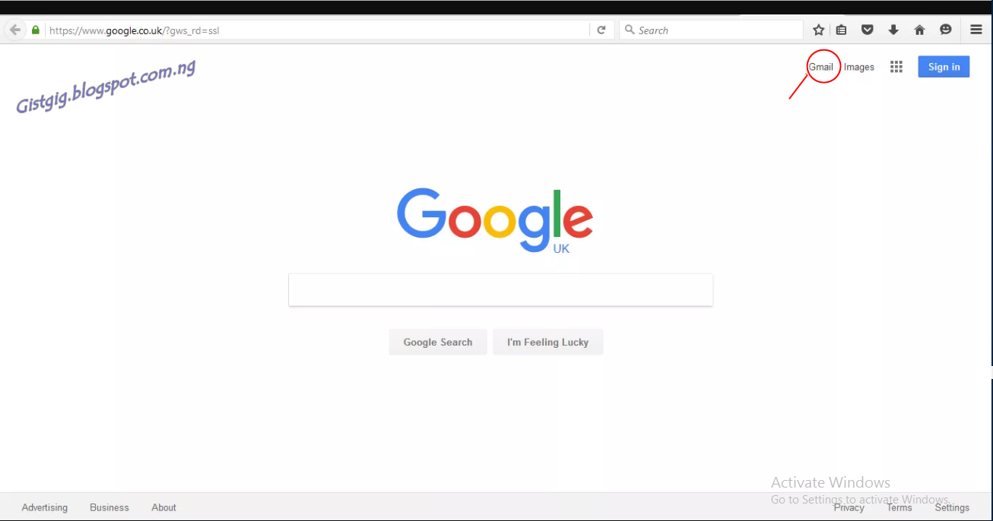
Task: Reload the page with the refresh icon
Action: [601, 30]
